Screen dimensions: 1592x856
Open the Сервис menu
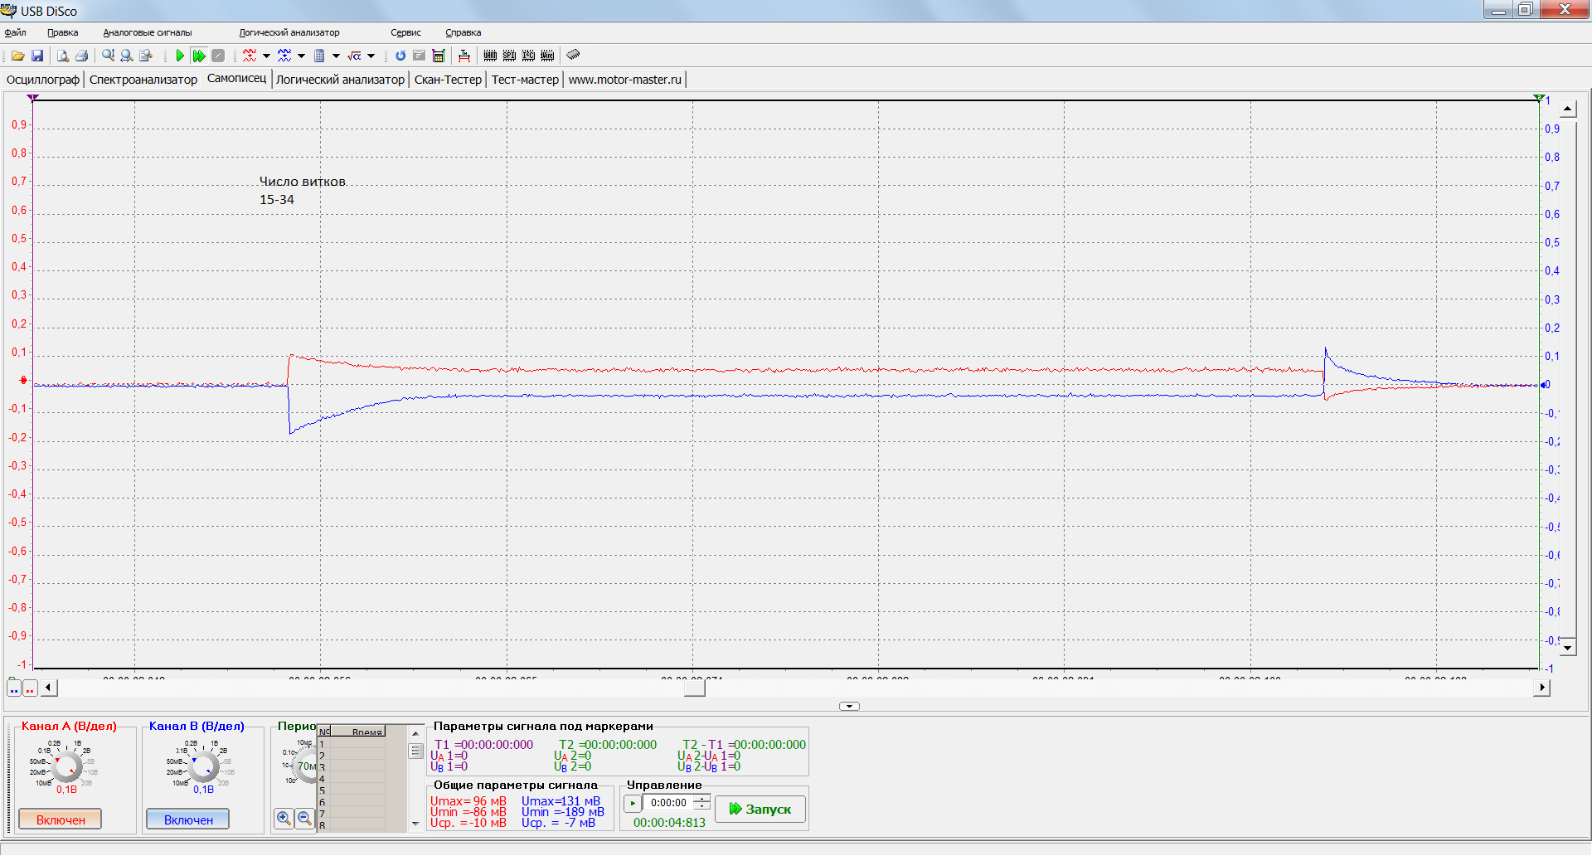coord(405,32)
